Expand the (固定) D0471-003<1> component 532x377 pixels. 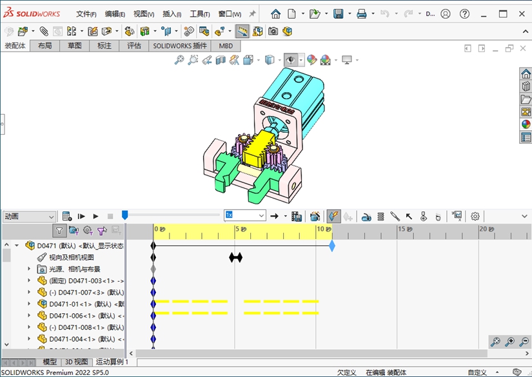(29, 281)
